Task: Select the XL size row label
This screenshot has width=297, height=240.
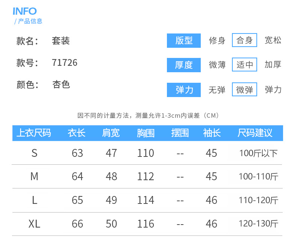Action: [x=35, y=224]
